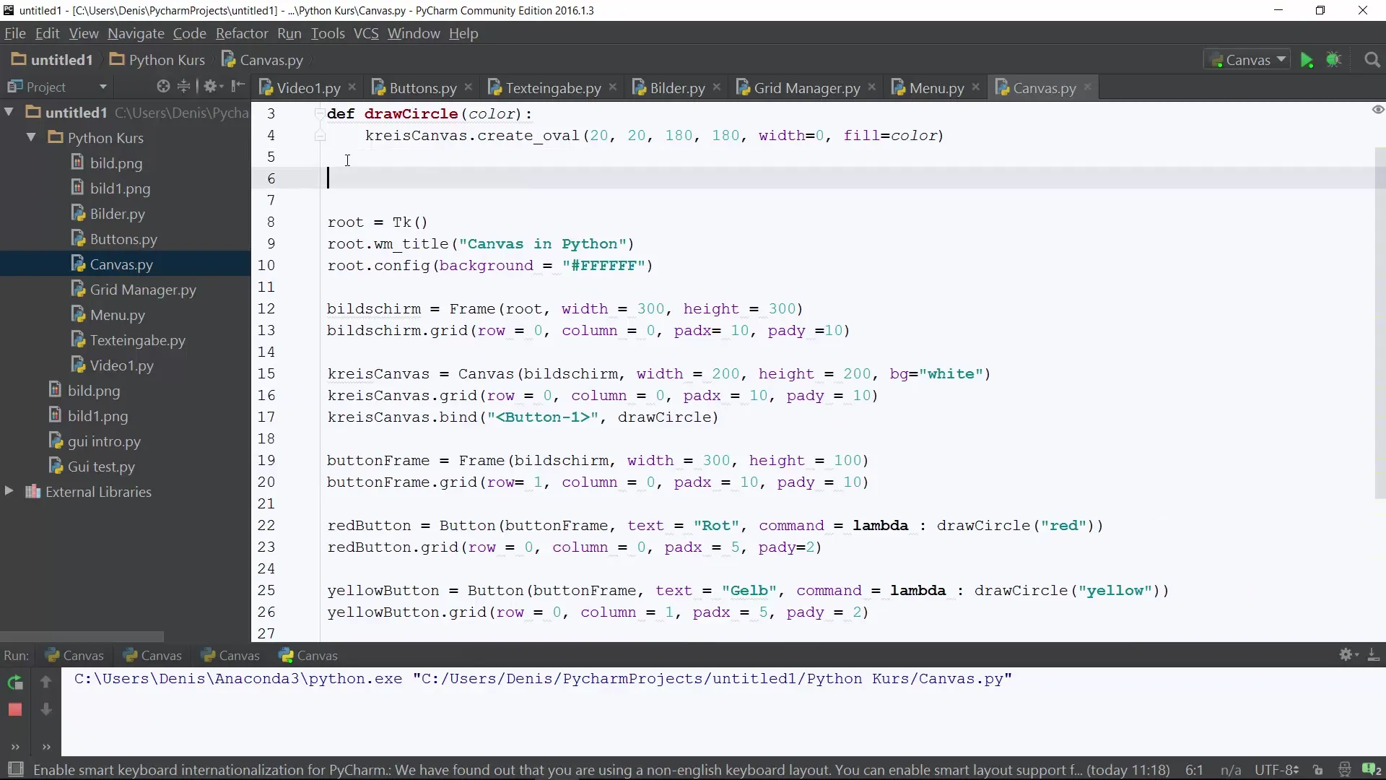Collapse the Python Kurs folder
This screenshot has height=780, width=1386.
click(x=32, y=137)
